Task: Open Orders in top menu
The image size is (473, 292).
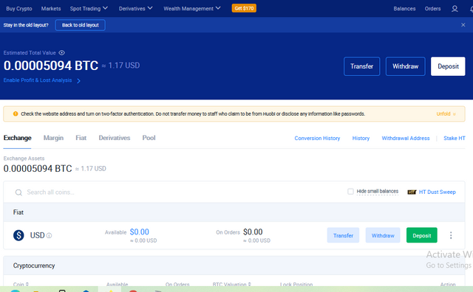Action: point(432,9)
